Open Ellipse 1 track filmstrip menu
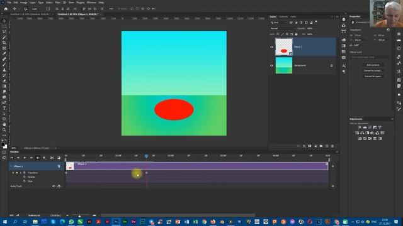 pos(59,166)
